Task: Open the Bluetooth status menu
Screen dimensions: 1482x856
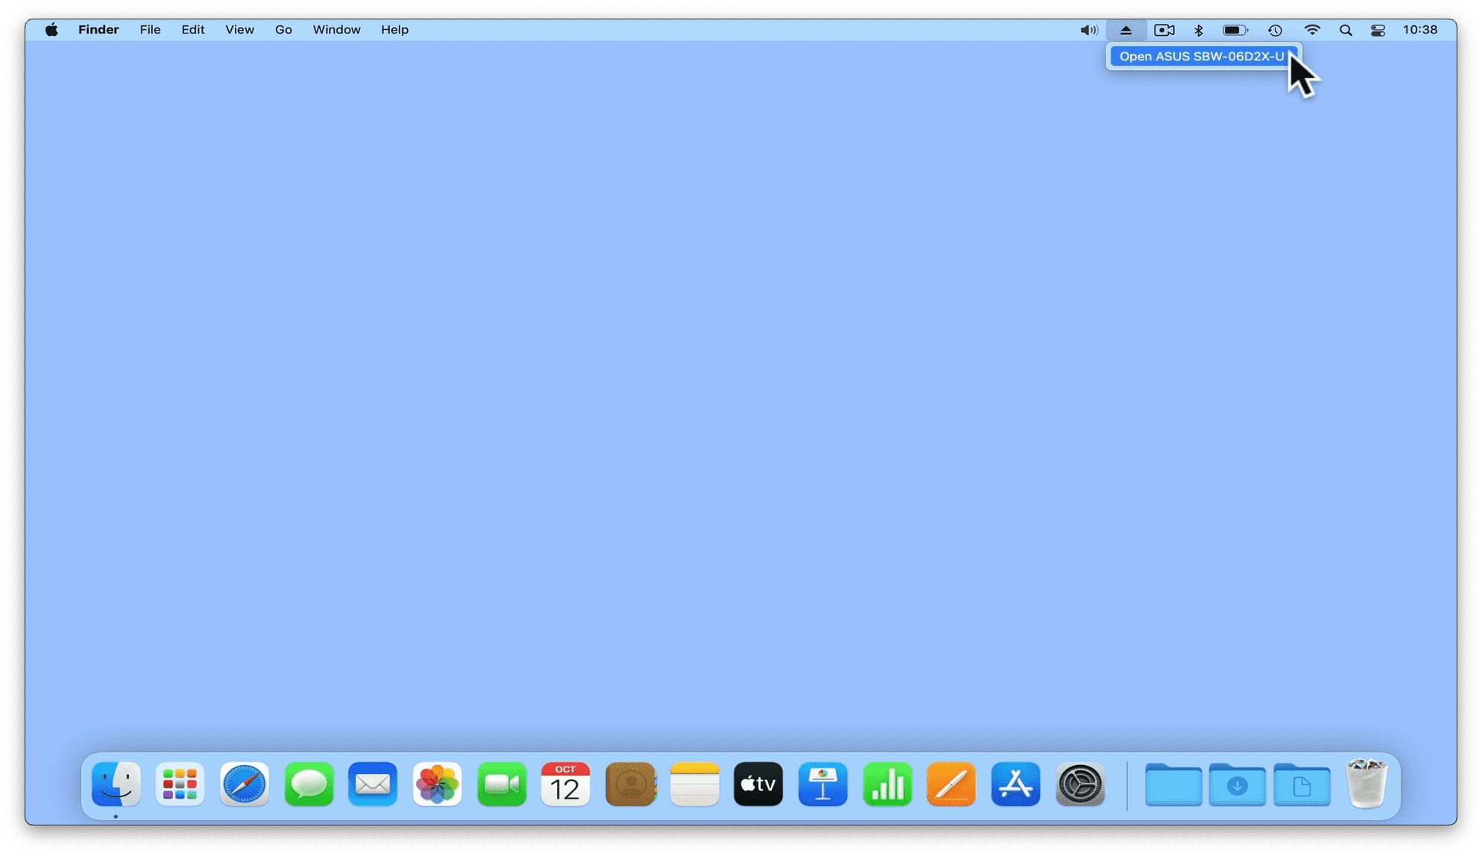Action: point(1199,30)
